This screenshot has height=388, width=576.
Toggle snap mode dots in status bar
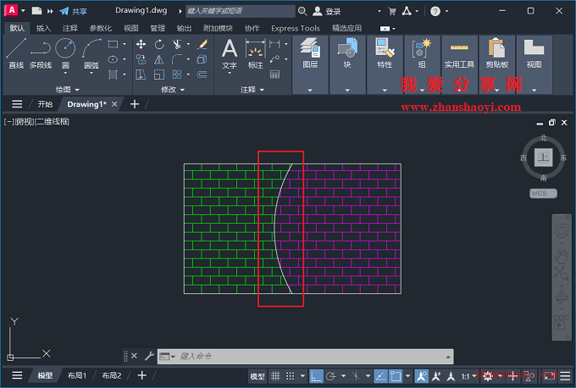(291, 376)
